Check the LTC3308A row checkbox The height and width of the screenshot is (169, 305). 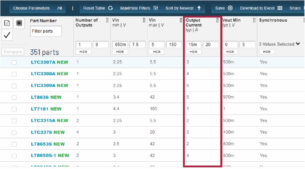tap(14, 74)
